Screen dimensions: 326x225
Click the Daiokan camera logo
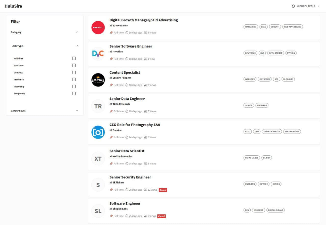[98, 132]
